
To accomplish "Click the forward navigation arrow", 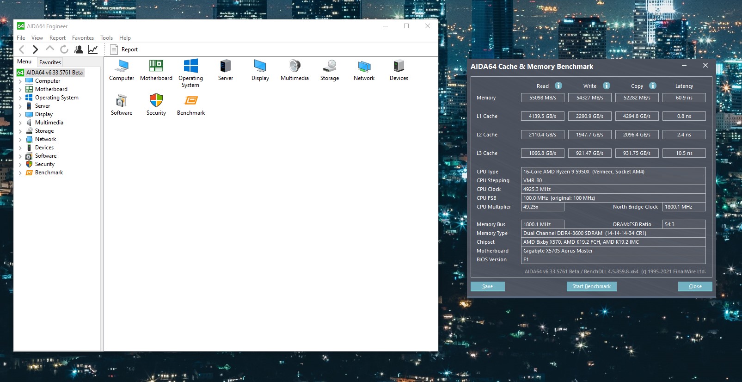I will pyautogui.click(x=35, y=49).
